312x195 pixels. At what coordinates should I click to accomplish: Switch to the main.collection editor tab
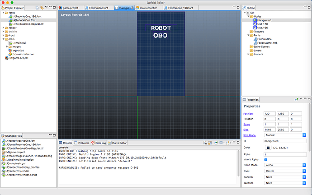pyautogui.click(x=148, y=8)
